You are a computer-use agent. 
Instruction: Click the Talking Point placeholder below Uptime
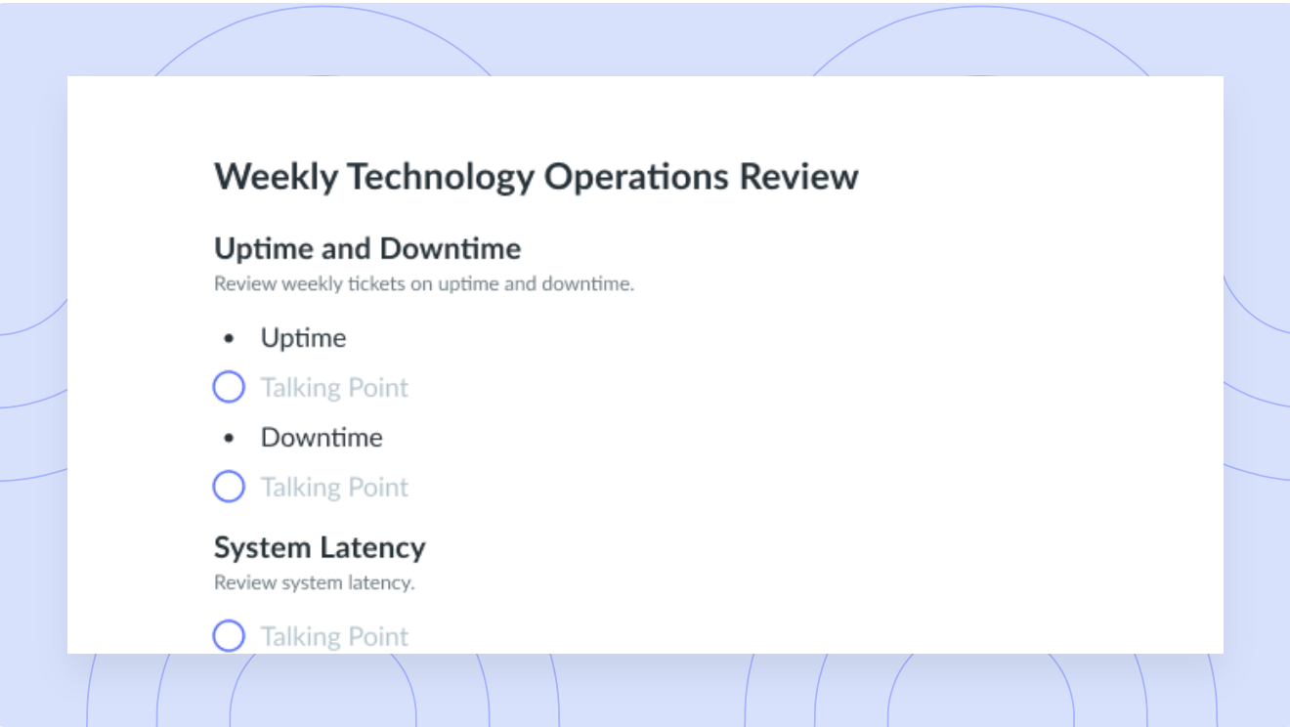334,388
